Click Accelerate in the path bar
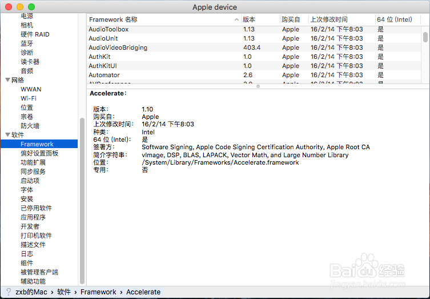The height and width of the screenshot is (299, 430). 143,292
